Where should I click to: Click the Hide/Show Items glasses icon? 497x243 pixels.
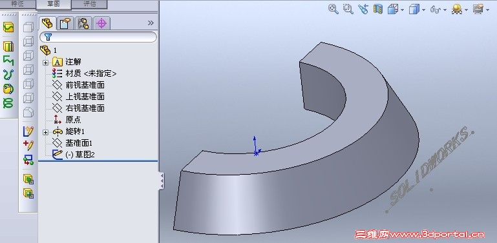pyautogui.click(x=436, y=10)
